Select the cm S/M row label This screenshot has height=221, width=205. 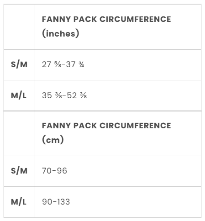pyautogui.click(x=19, y=171)
